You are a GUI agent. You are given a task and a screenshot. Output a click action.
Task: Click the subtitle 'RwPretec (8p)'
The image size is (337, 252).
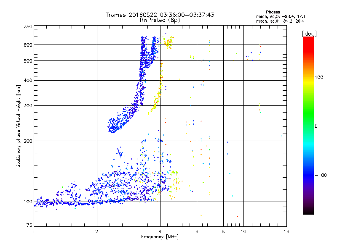click(x=160, y=20)
